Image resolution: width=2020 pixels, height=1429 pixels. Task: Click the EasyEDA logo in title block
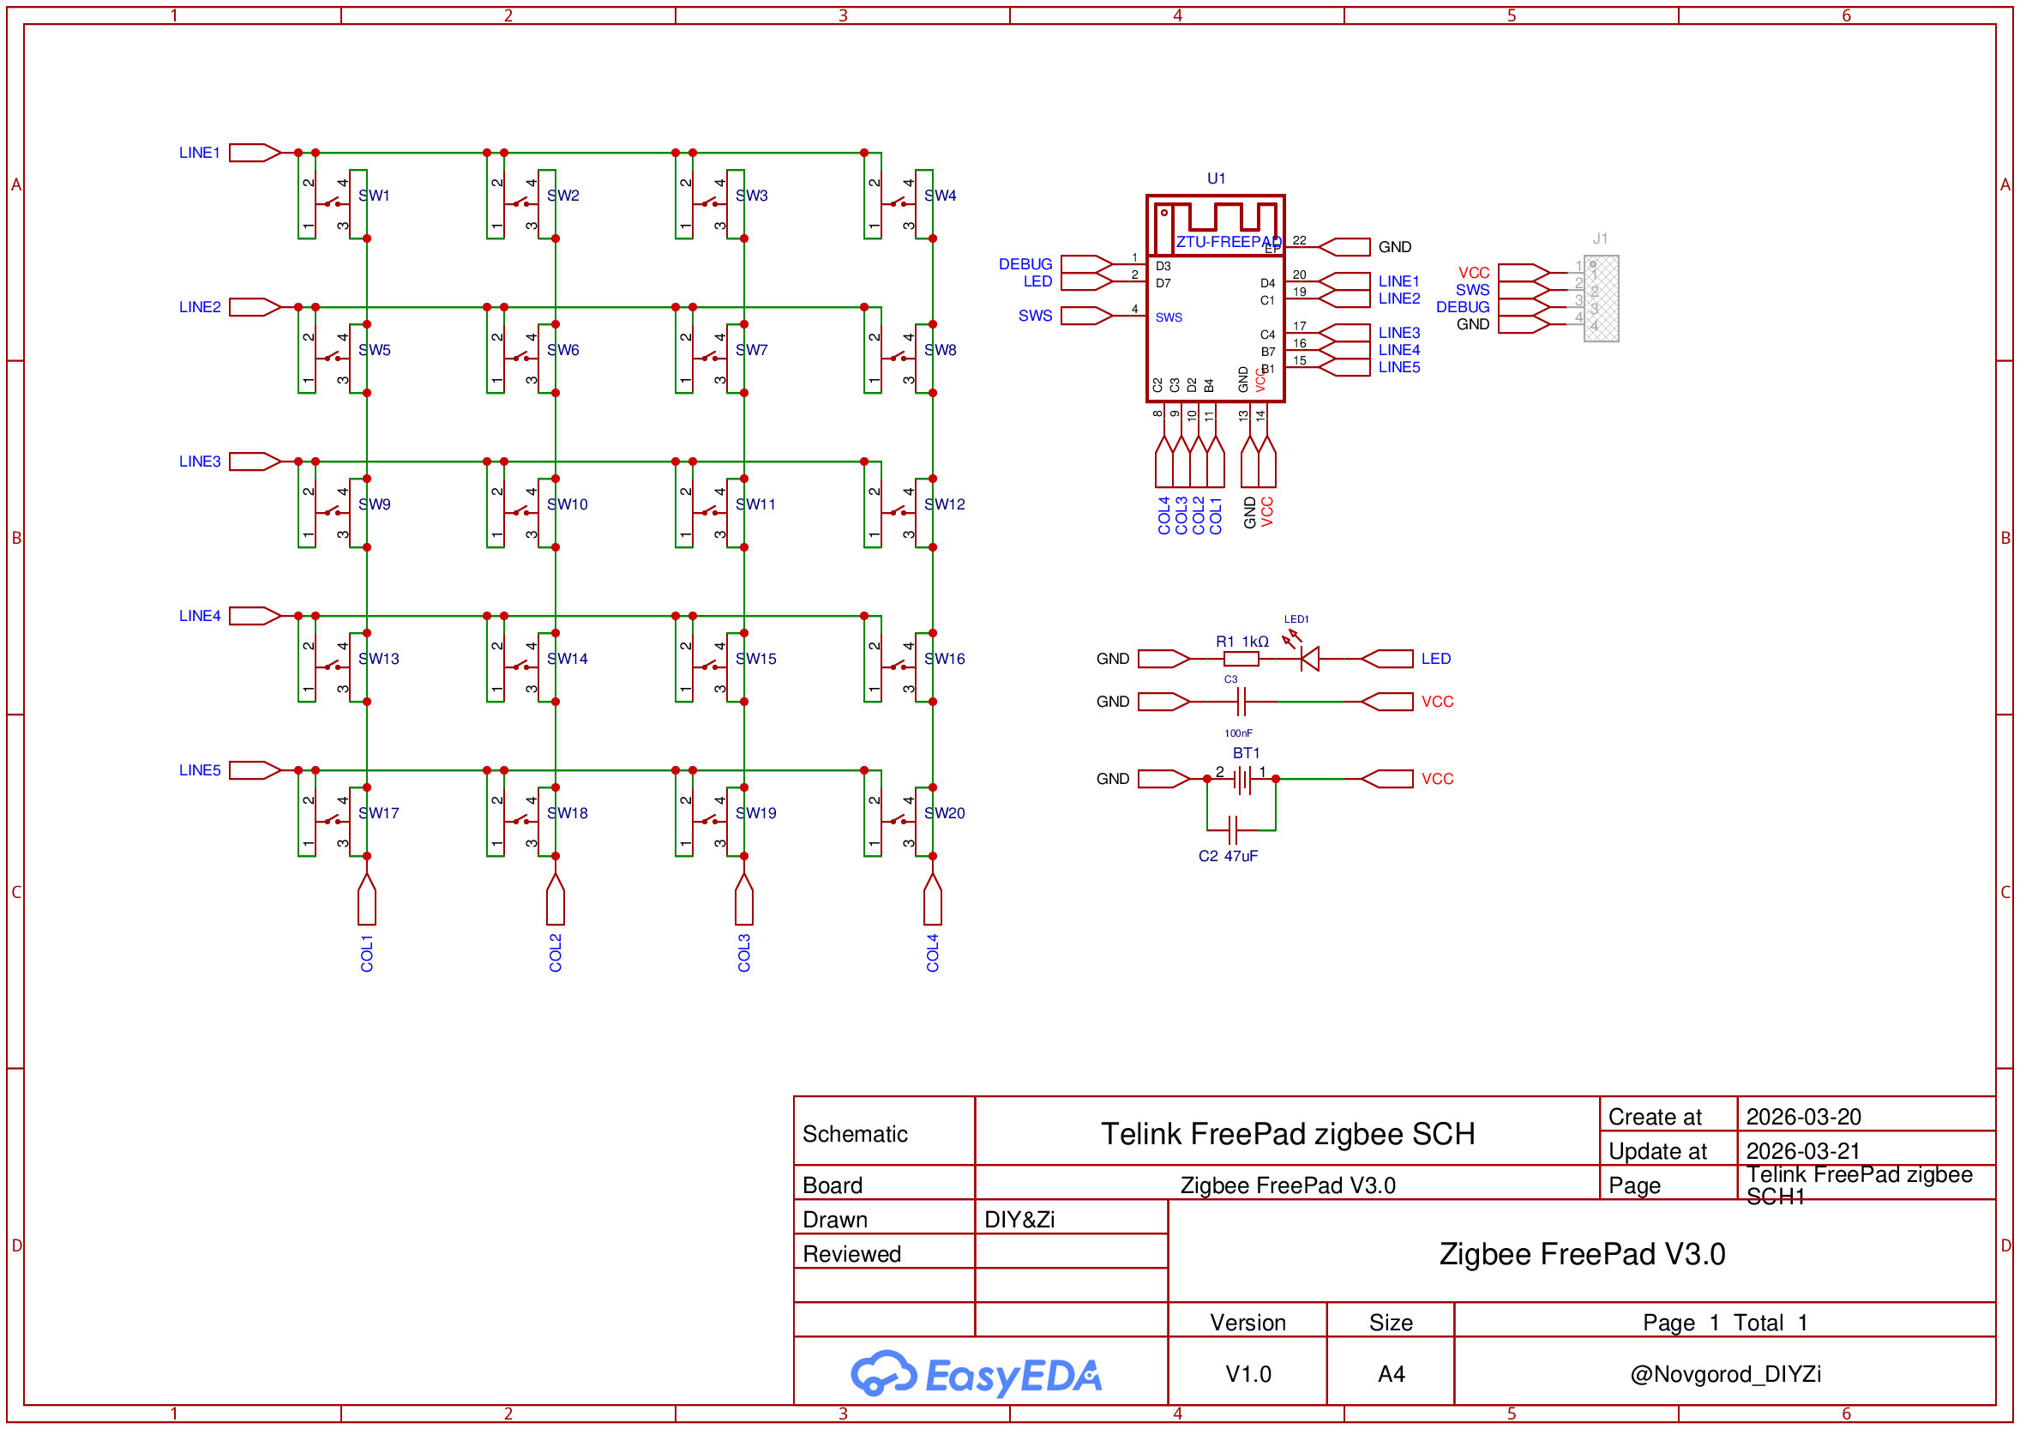[976, 1374]
